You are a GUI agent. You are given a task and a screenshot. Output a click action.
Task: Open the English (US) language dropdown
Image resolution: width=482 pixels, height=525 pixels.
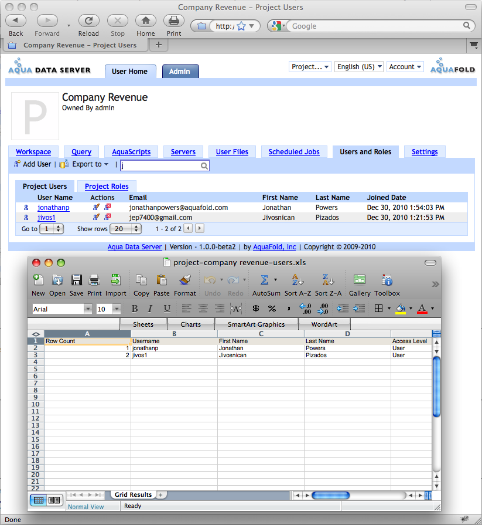pos(359,67)
